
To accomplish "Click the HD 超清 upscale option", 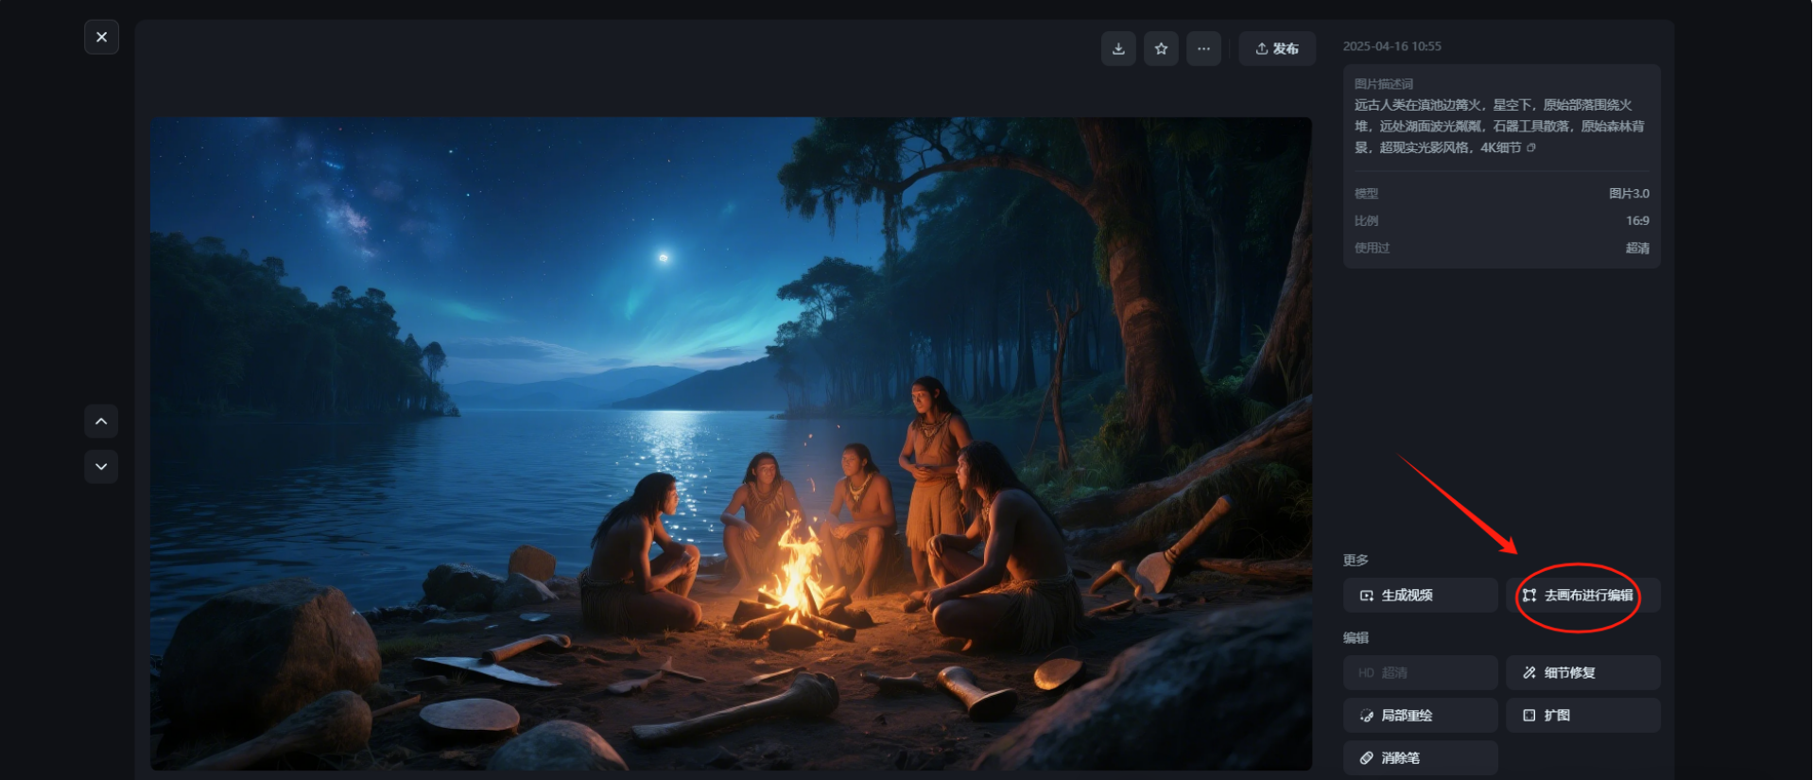I will click(1421, 673).
